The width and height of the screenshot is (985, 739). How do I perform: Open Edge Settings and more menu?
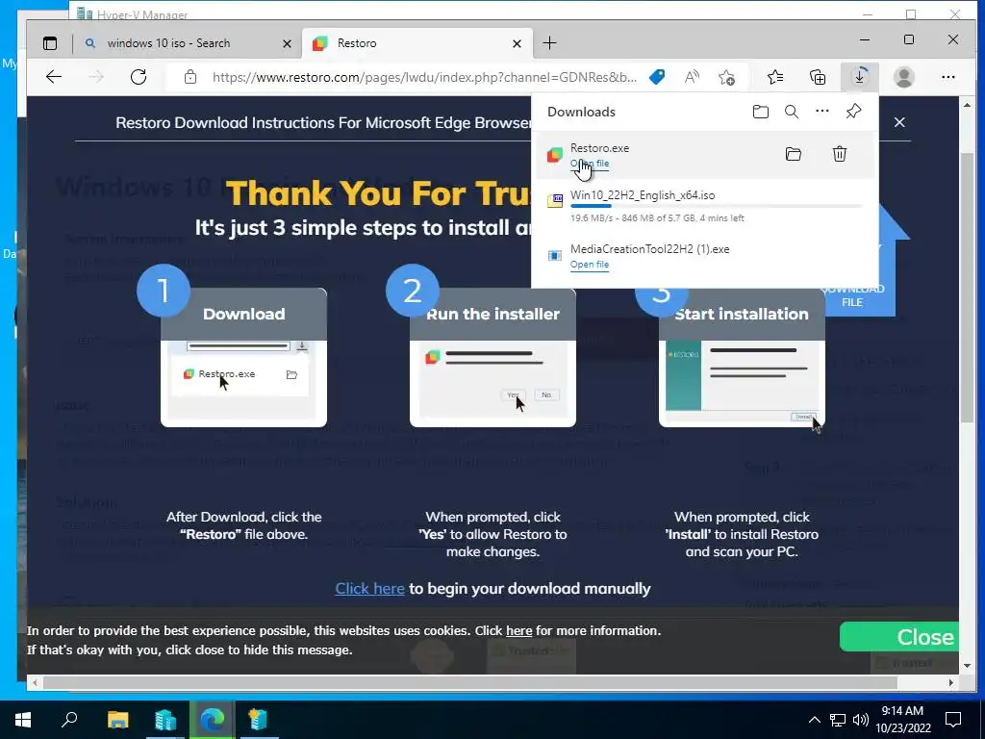pyautogui.click(x=948, y=77)
